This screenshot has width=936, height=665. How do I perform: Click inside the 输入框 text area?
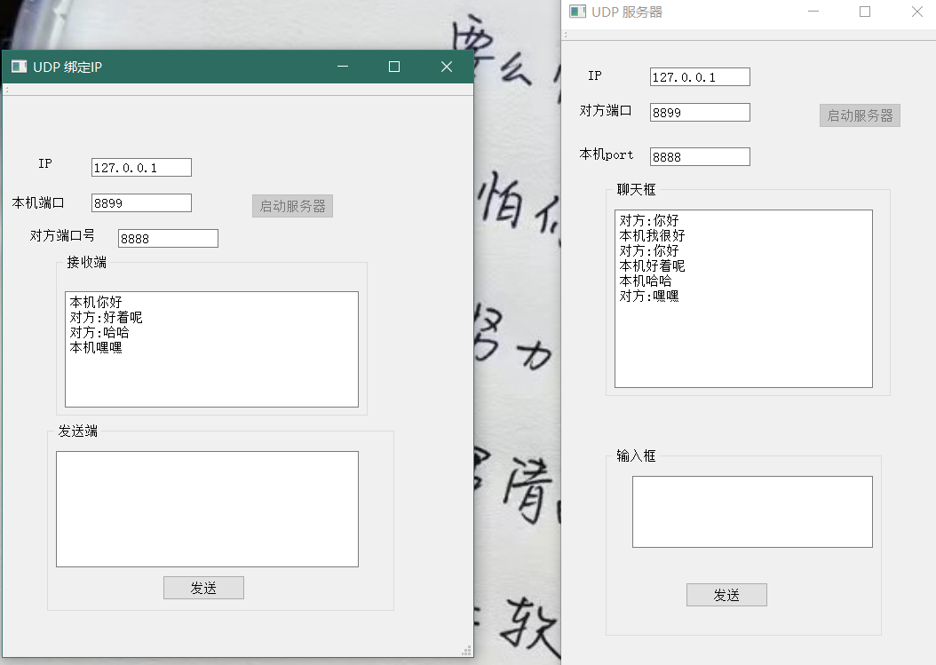click(x=751, y=511)
